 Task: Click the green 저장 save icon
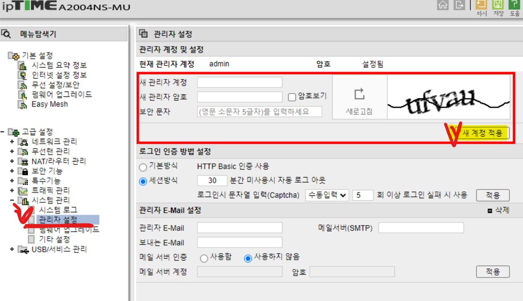(498, 4)
